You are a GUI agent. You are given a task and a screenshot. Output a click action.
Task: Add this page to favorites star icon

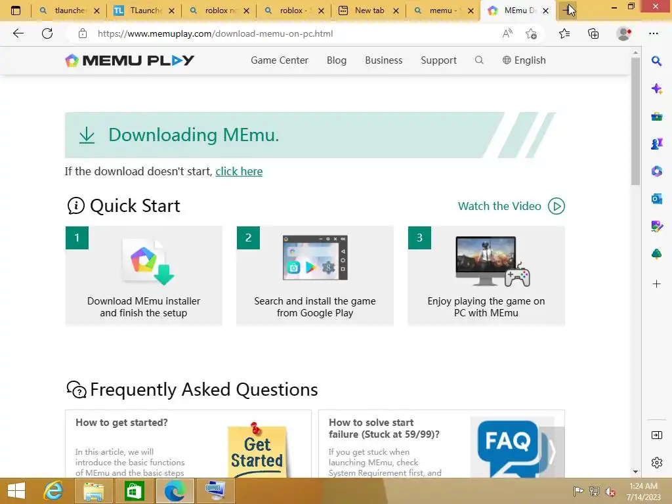(531, 33)
